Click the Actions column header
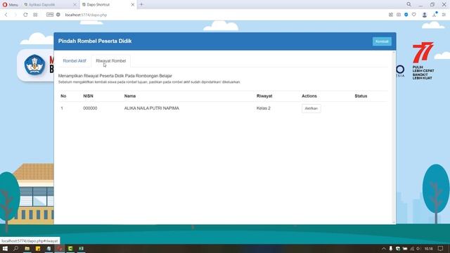The height and width of the screenshot is (253, 450). coord(309,96)
